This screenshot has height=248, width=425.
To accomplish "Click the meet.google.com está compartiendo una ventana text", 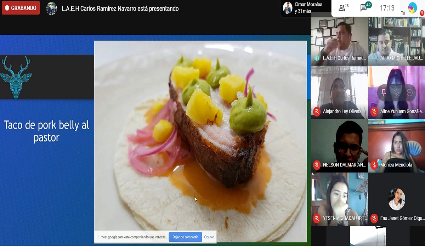I will click(x=133, y=237).
